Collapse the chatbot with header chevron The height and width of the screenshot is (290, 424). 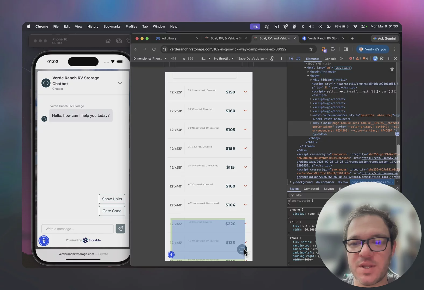(120, 83)
